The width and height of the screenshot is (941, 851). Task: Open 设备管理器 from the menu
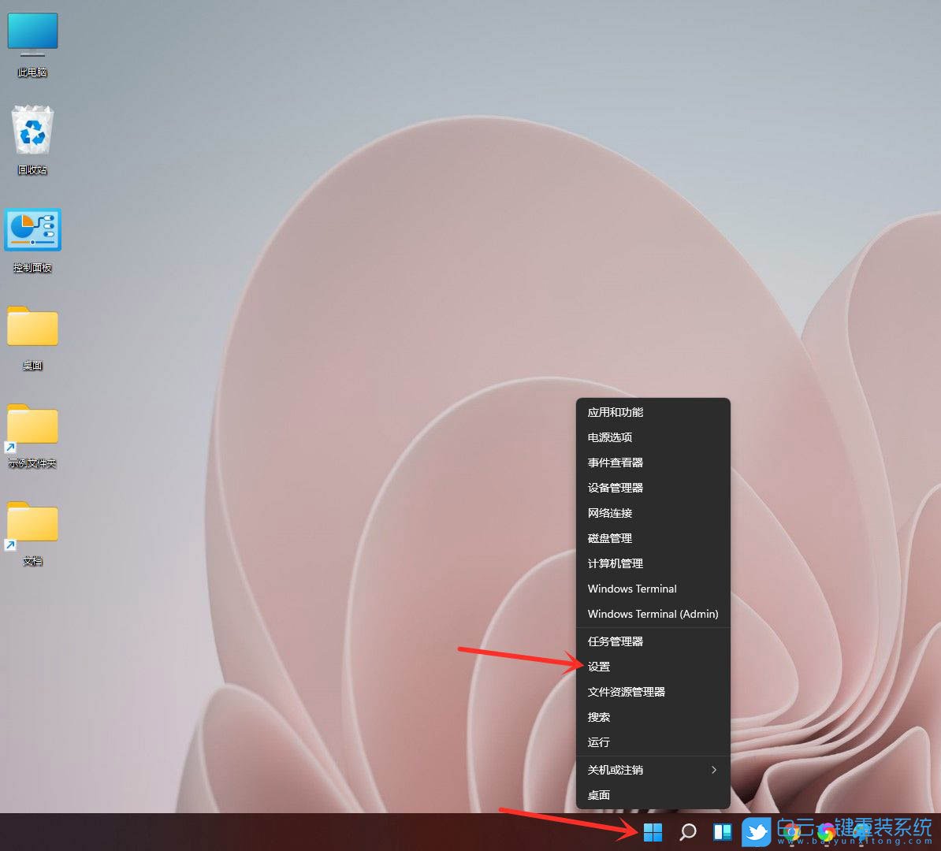(x=616, y=487)
